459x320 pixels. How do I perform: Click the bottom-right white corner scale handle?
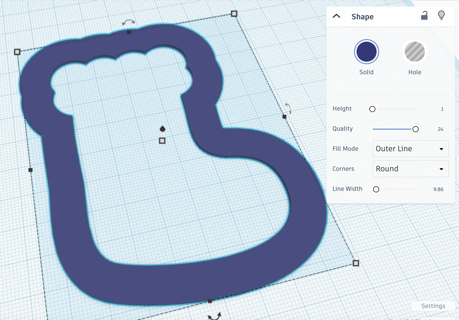point(356,264)
